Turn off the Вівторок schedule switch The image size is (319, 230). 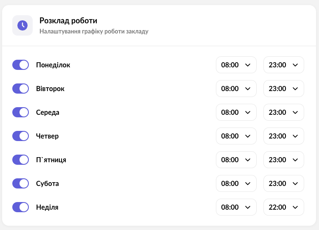pos(20,89)
